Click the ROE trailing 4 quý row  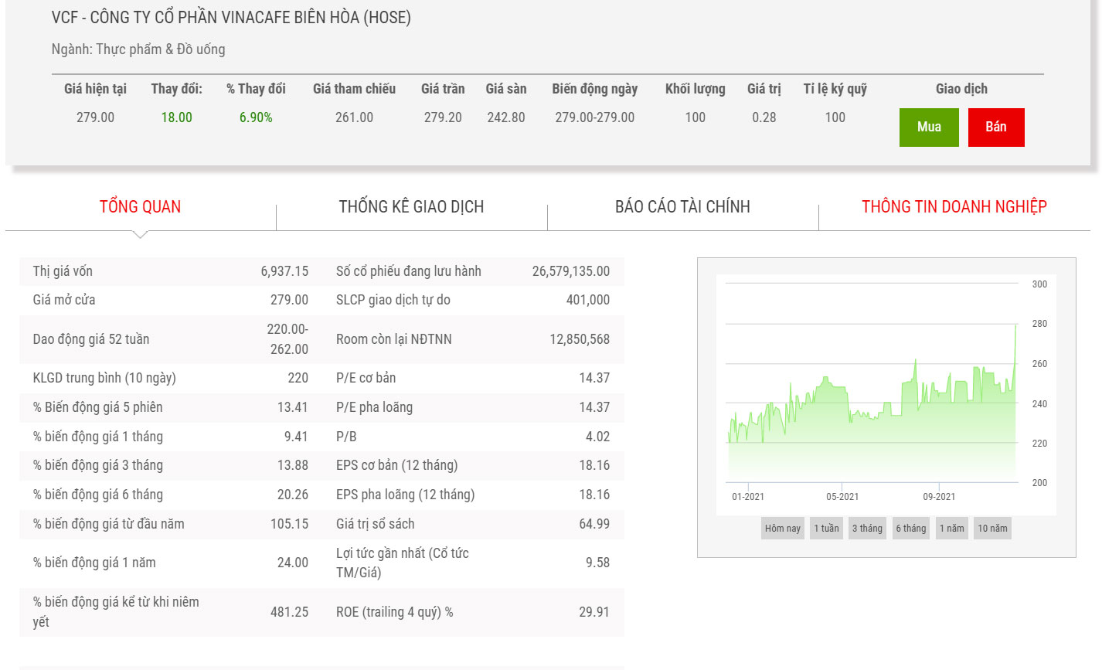[x=473, y=612]
